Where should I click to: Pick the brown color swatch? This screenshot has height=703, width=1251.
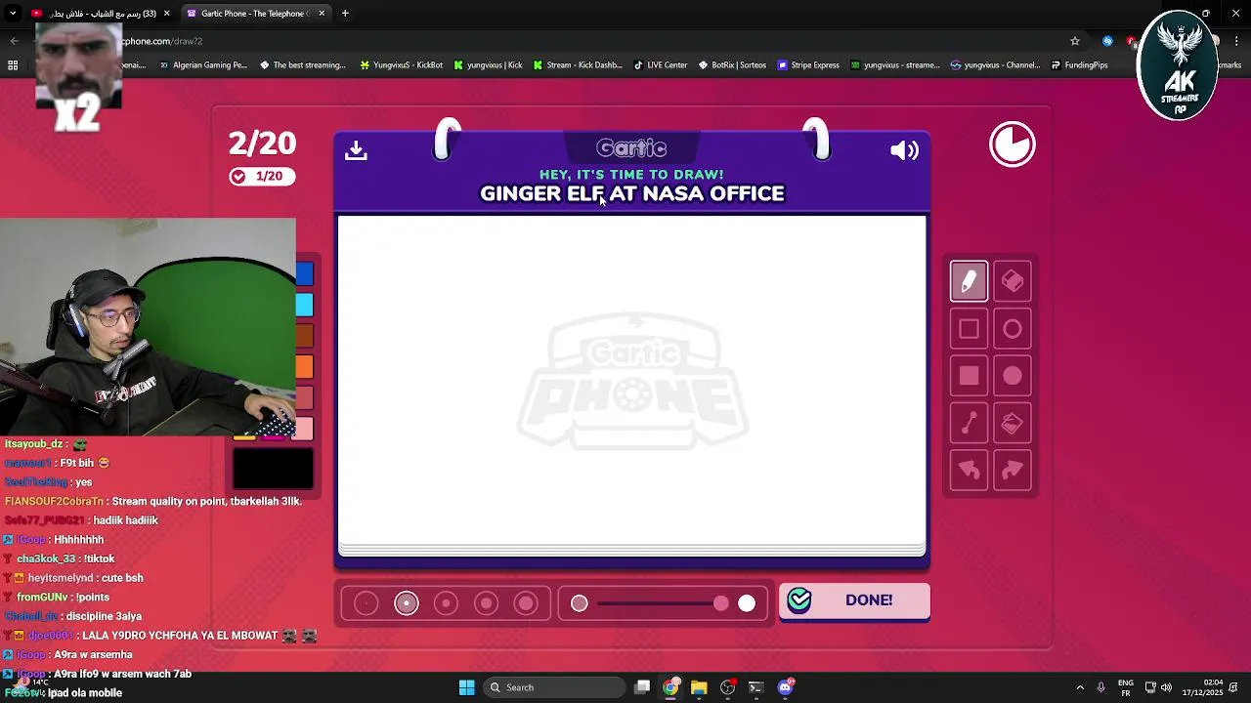point(304,337)
